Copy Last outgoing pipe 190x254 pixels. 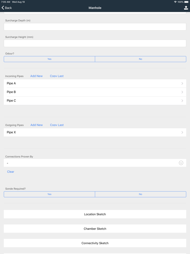[57, 125]
